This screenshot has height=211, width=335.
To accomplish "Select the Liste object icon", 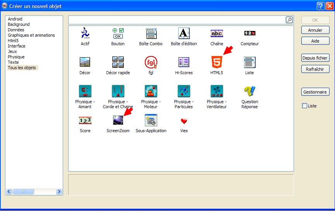I will click(249, 62).
